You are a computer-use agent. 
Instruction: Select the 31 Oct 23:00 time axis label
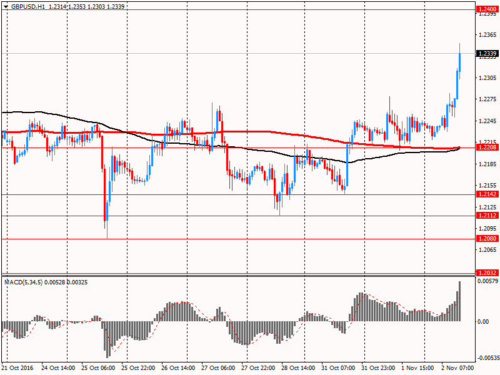tap(378, 367)
